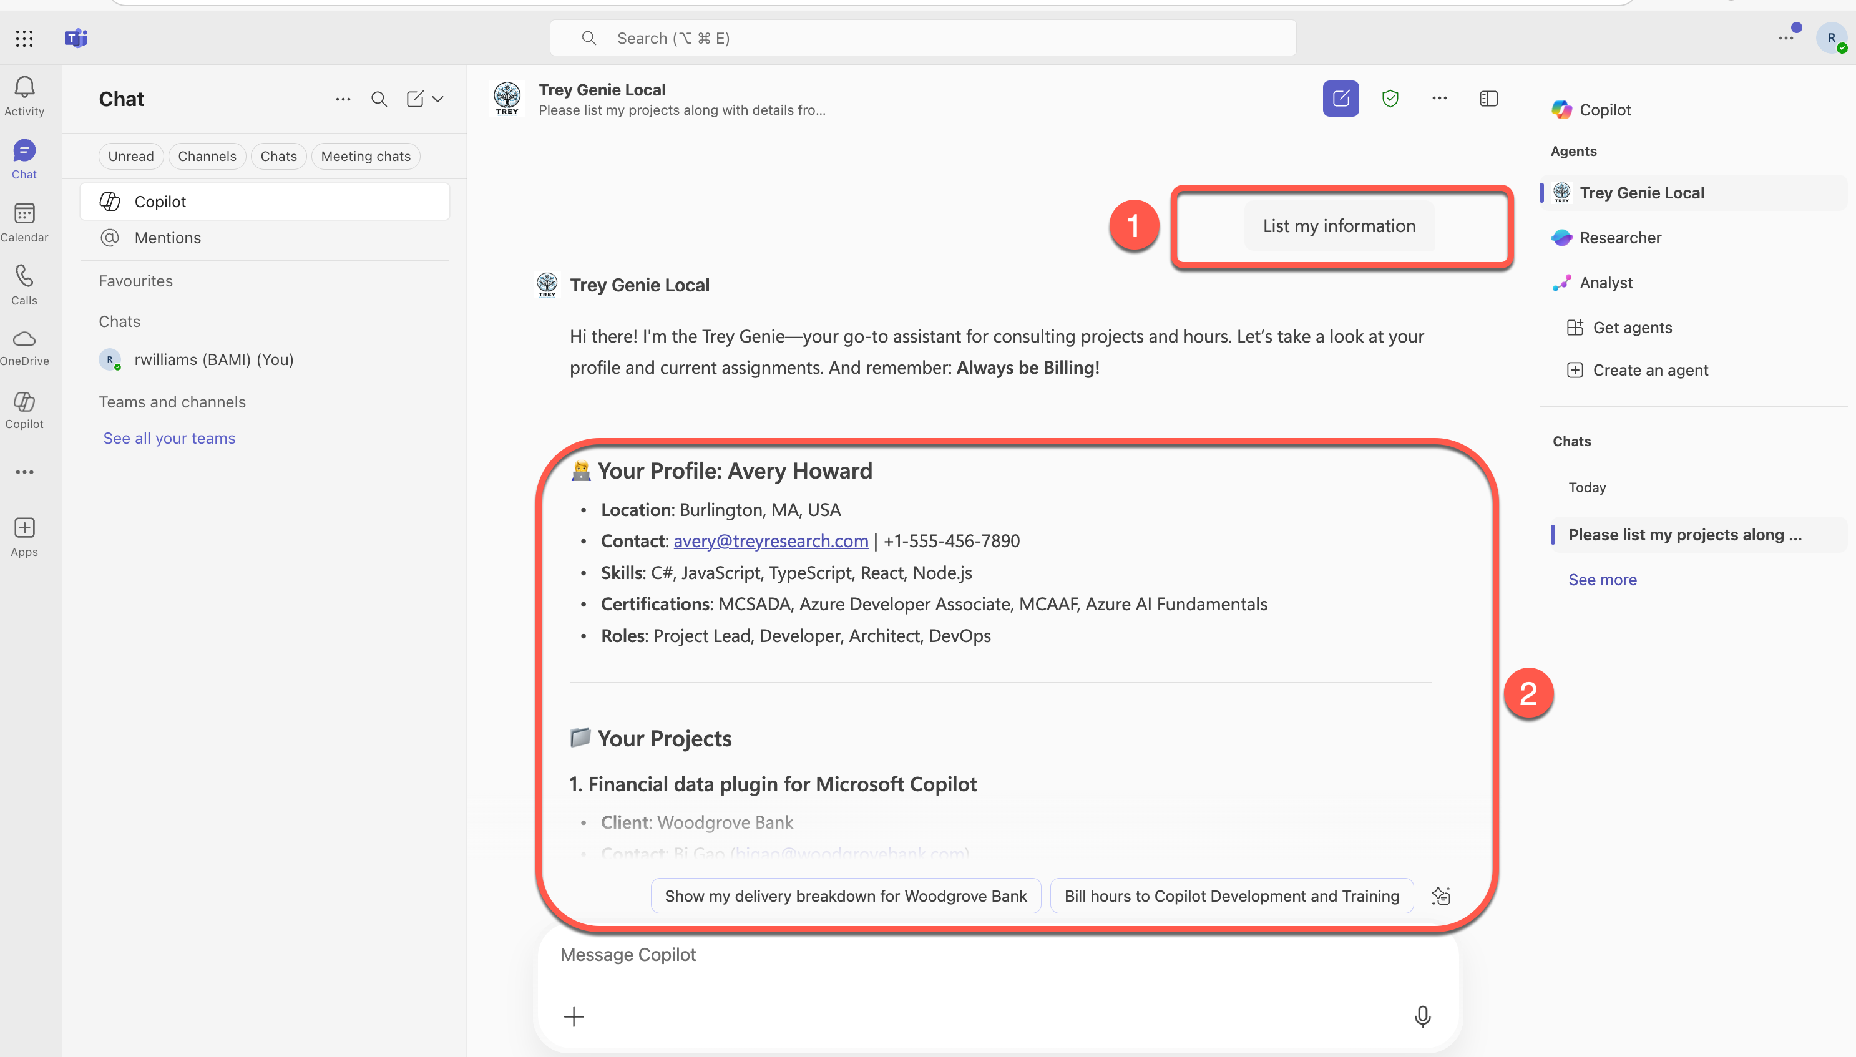Expand the new chat dropdown chevron
Screen dimensions: 1856x1057
tap(437, 99)
